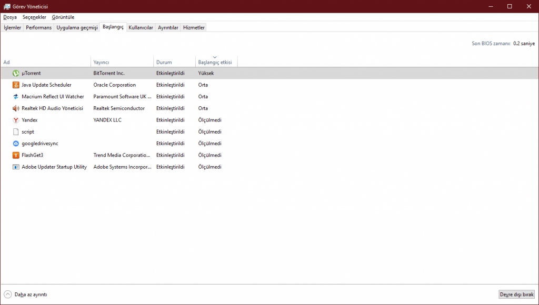Click Ölçülmedi impact value for Yandex
539x305 pixels.
pos(209,120)
